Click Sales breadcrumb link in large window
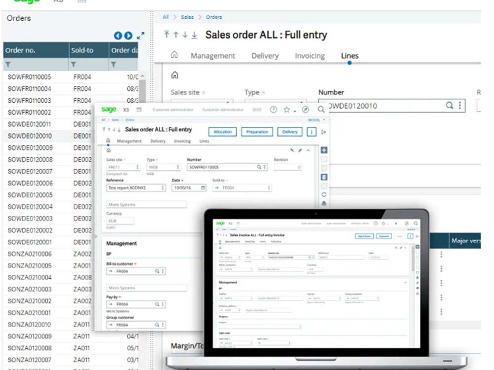This screenshot has height=370, width=494. click(187, 17)
